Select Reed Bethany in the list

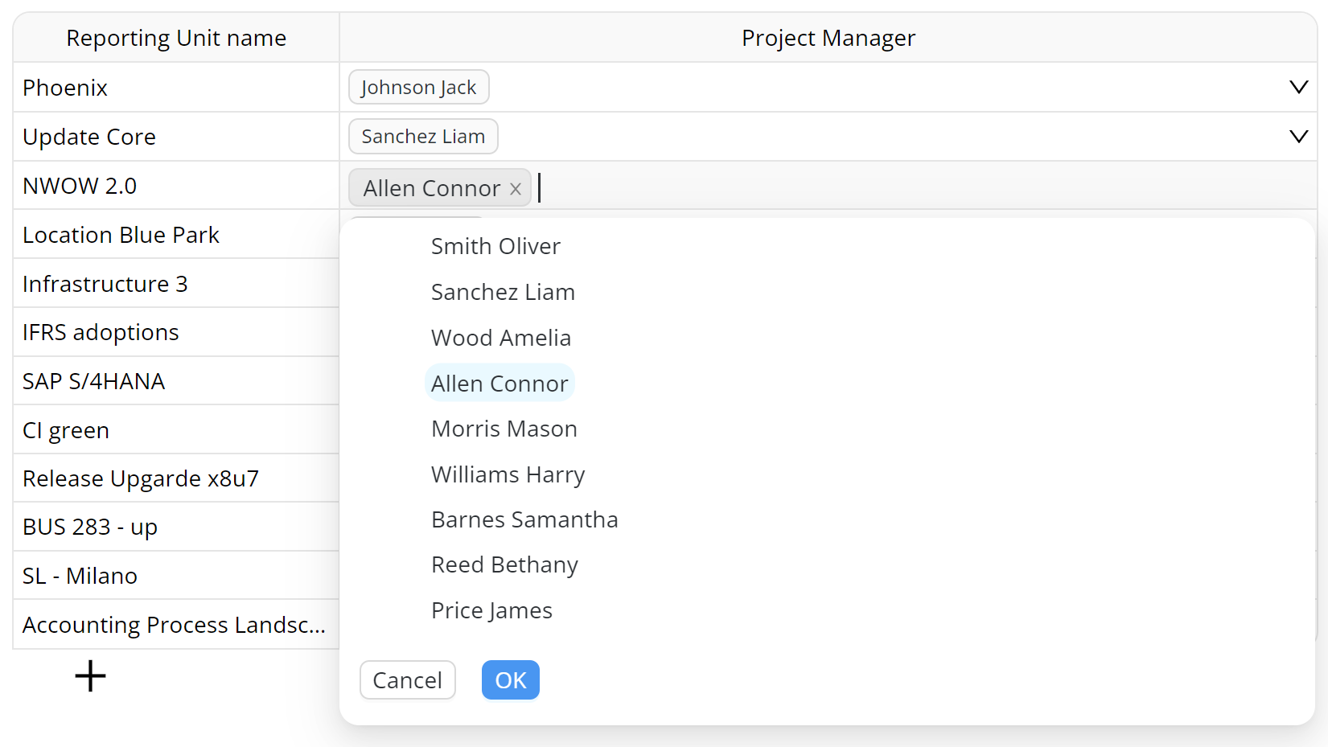click(x=504, y=564)
